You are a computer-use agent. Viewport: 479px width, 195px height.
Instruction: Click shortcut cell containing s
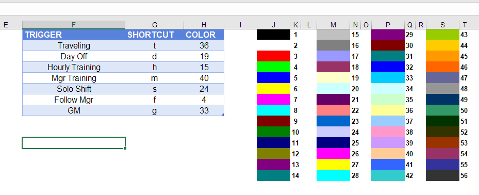155,89
